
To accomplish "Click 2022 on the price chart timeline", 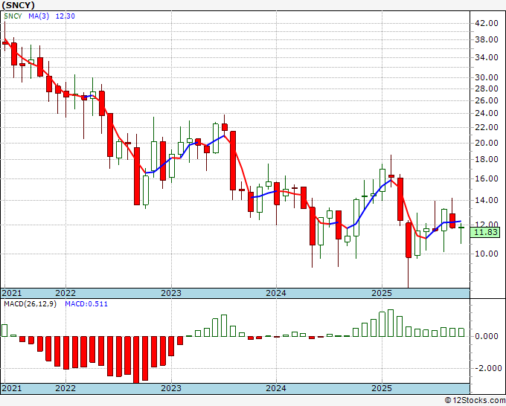I will tap(65, 293).
